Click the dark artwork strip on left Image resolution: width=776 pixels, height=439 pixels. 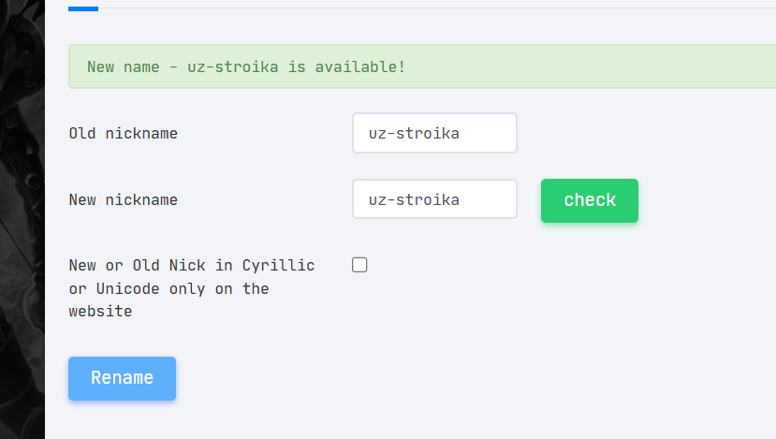(22, 219)
